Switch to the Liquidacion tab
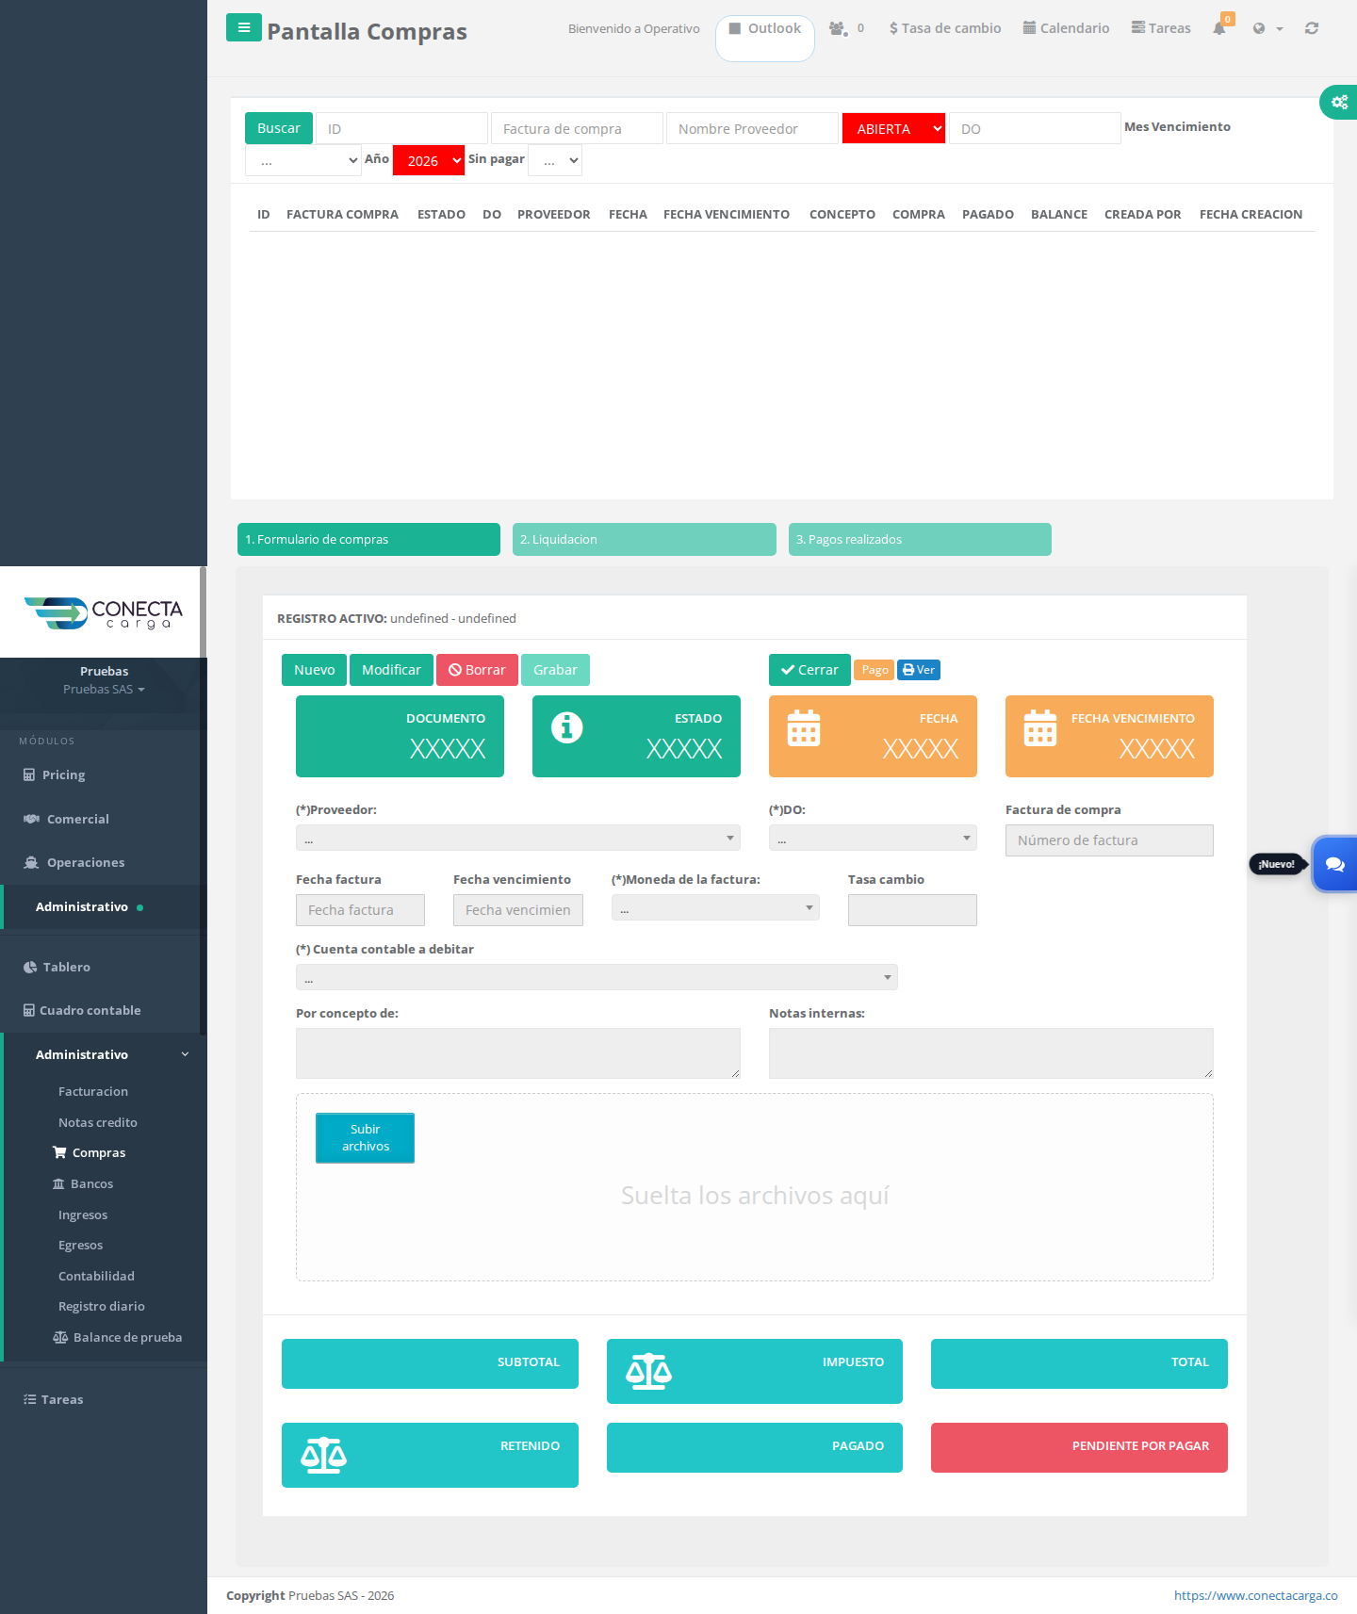The height and width of the screenshot is (1614, 1357). tap(645, 539)
